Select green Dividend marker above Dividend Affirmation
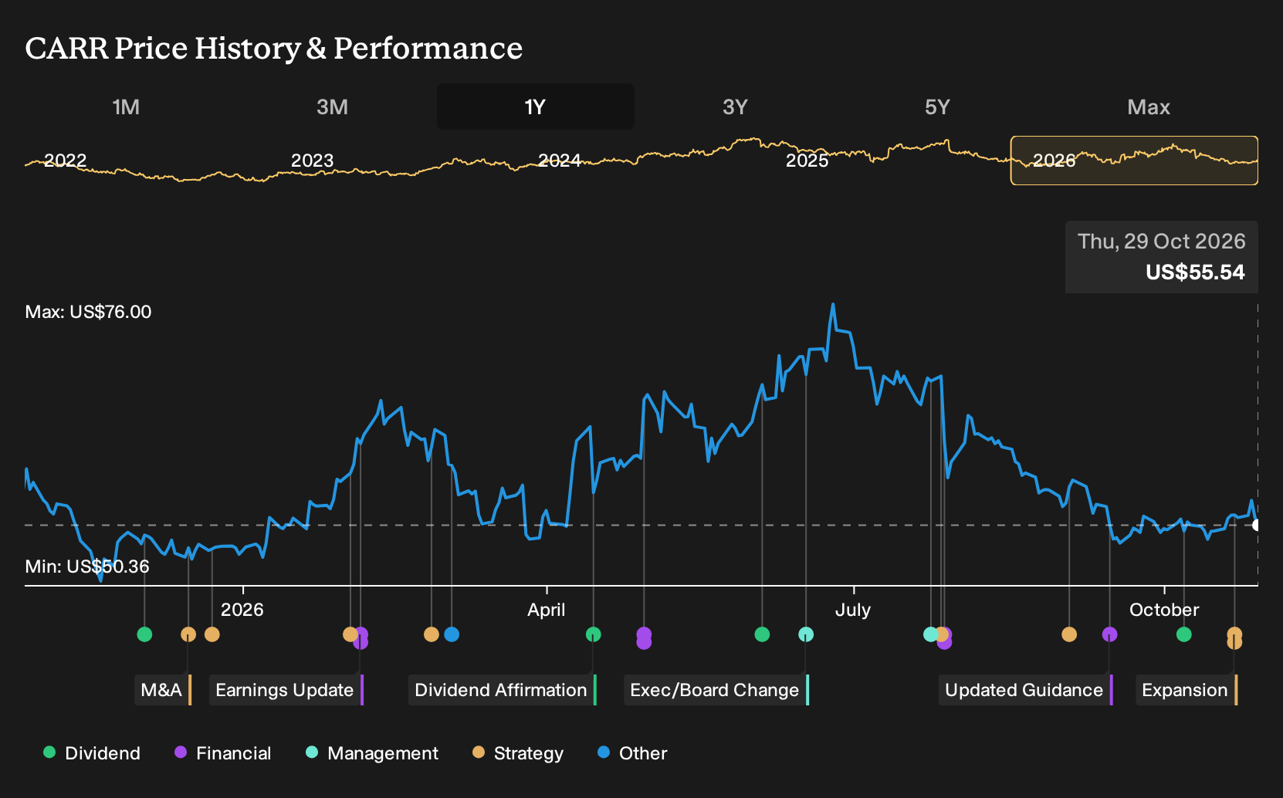The image size is (1283, 798). coord(593,634)
